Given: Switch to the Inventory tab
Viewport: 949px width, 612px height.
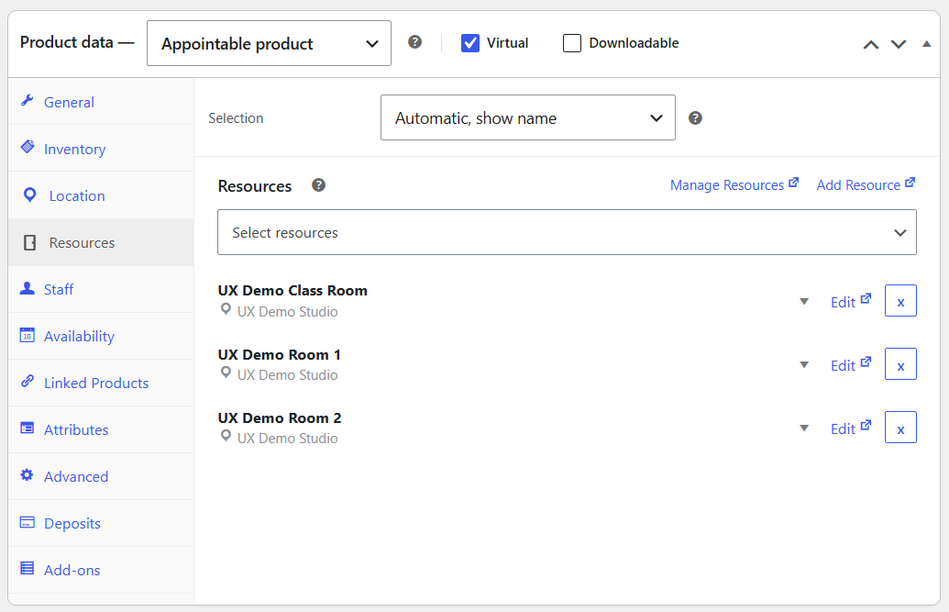Looking at the screenshot, I should point(101,149).
